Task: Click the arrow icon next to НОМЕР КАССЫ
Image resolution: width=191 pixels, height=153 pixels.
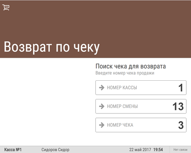Action: (x=102, y=87)
